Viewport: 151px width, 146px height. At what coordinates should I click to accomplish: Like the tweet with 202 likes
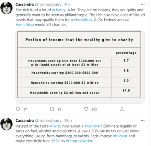click(86, 109)
